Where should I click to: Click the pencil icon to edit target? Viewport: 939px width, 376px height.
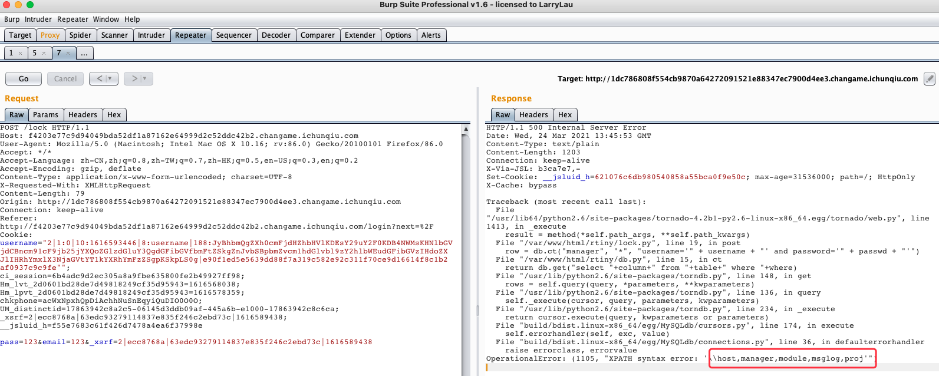929,78
